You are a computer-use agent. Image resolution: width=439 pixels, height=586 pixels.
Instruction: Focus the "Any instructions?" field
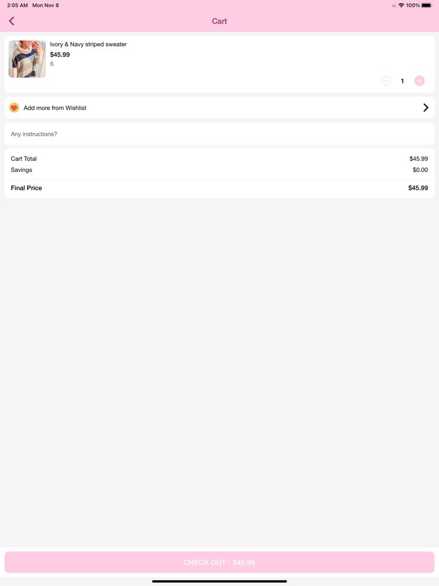(219, 134)
